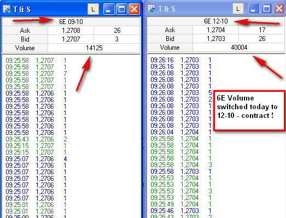Minimize the left T&S window
The width and height of the screenshot is (286, 218).
(x=108, y=9)
